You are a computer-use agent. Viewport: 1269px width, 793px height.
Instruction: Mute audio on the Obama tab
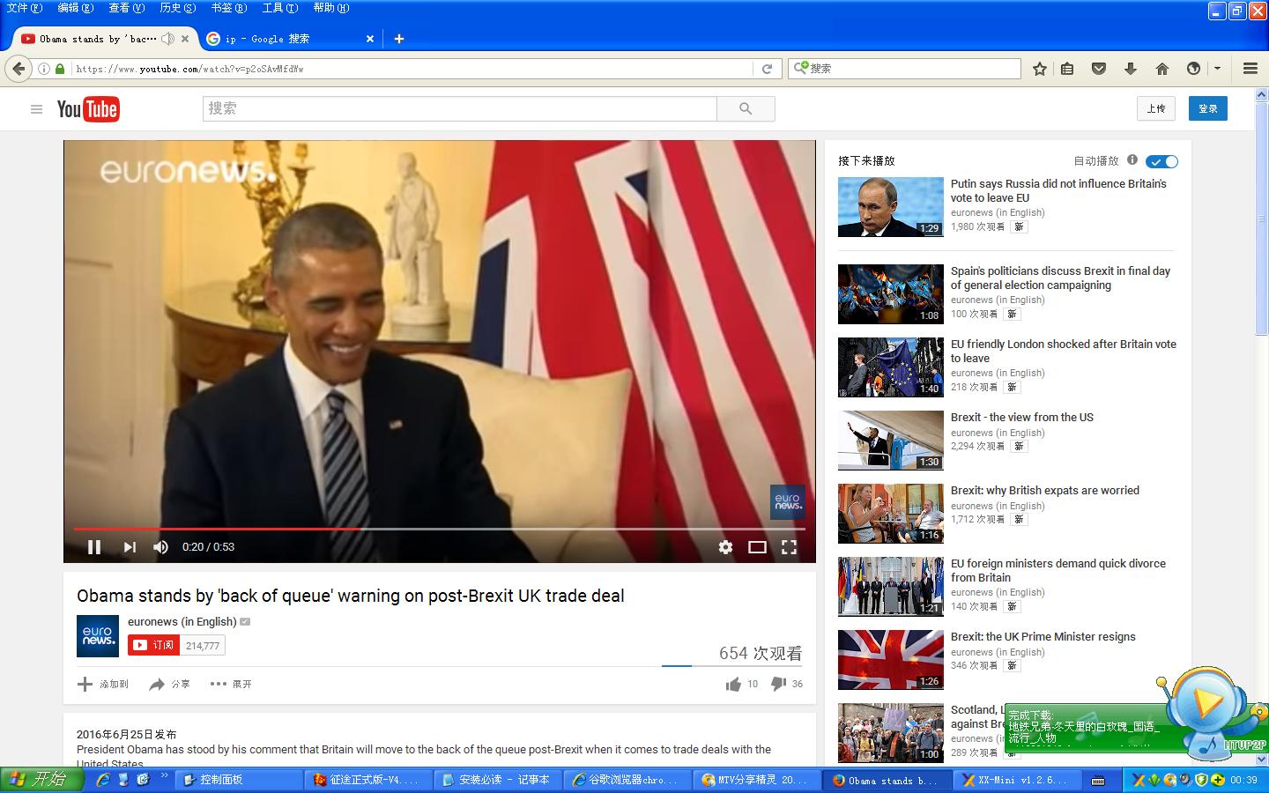pyautogui.click(x=167, y=39)
